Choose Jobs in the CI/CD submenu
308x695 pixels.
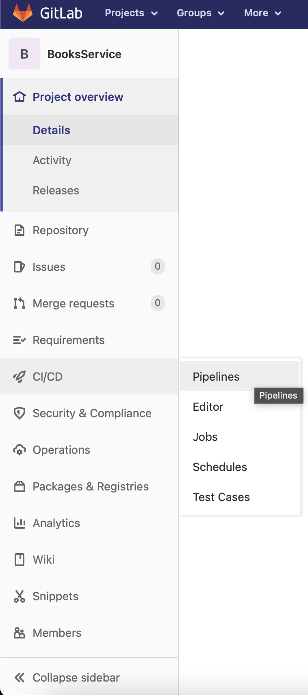(205, 437)
